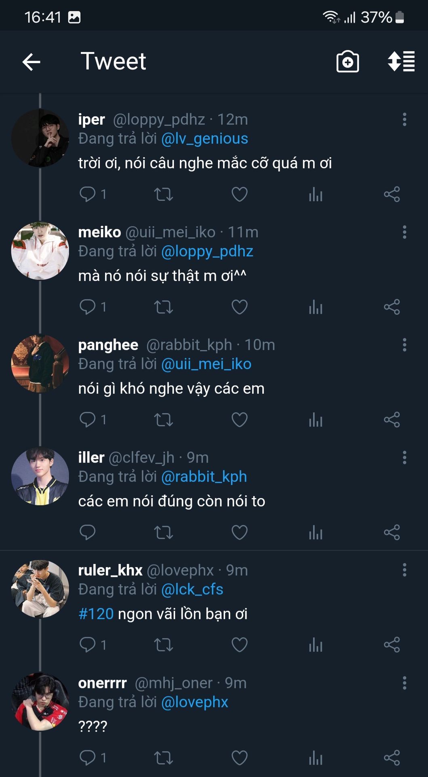Toggle like on panghee's reply
This screenshot has width=428, height=777.
point(239,420)
